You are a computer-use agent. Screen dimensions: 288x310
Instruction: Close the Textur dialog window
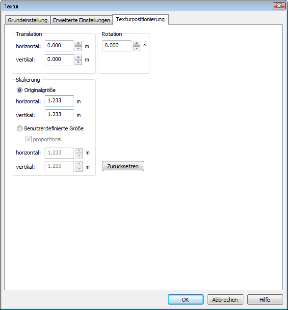click(279, 6)
